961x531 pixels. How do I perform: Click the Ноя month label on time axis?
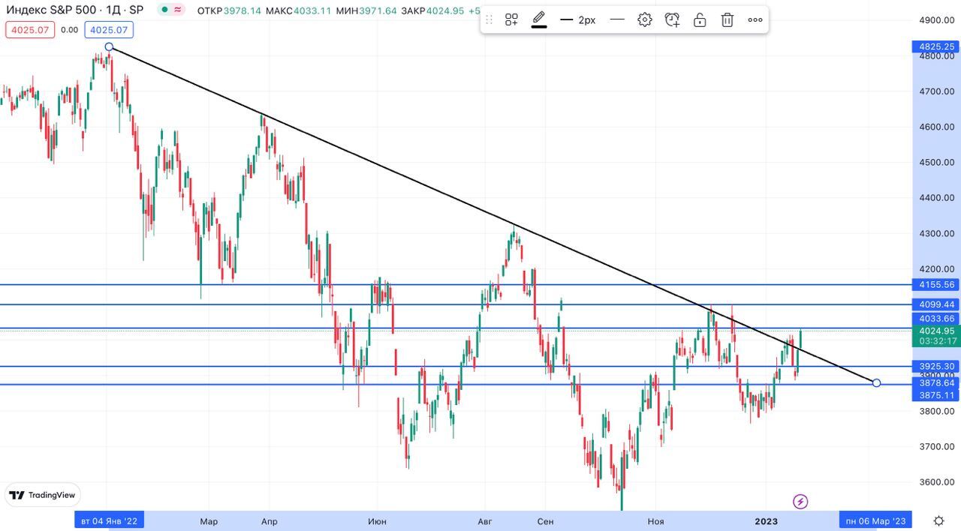[656, 521]
